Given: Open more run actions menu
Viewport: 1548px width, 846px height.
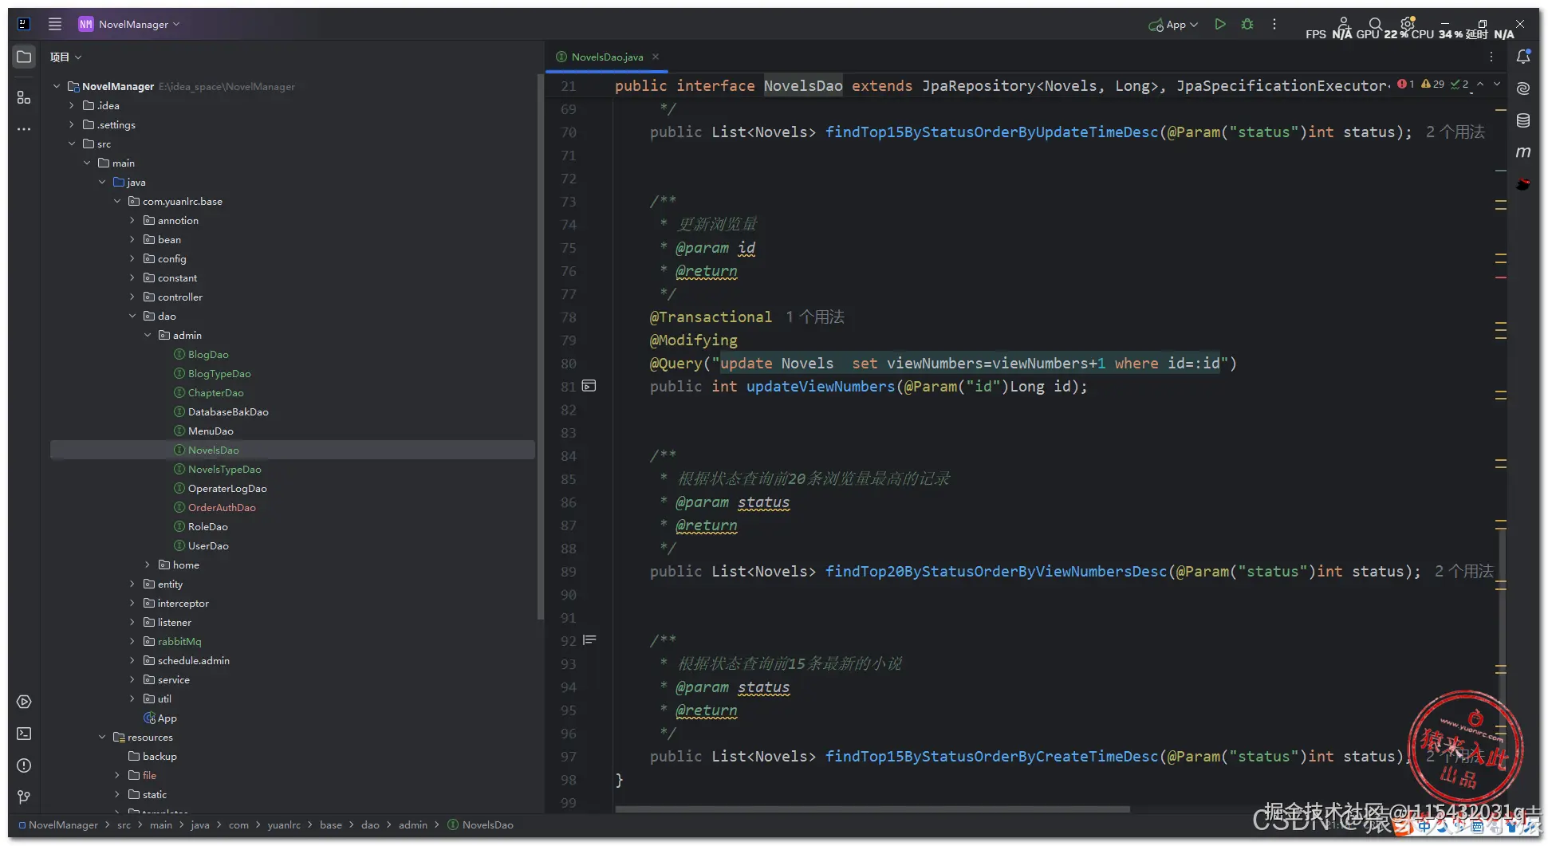Looking at the screenshot, I should [1274, 24].
